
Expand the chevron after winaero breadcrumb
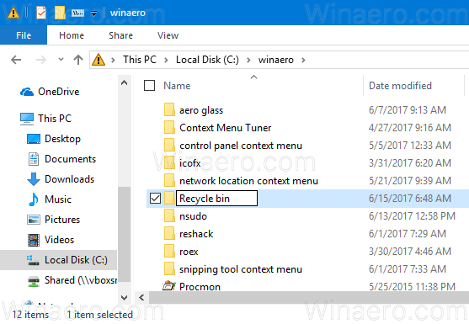click(x=303, y=60)
